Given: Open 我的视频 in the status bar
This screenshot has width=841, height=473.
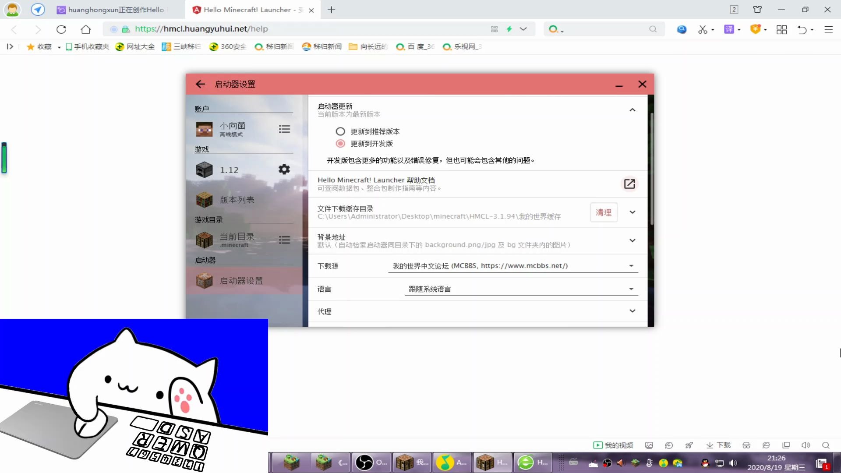Looking at the screenshot, I should point(613,445).
